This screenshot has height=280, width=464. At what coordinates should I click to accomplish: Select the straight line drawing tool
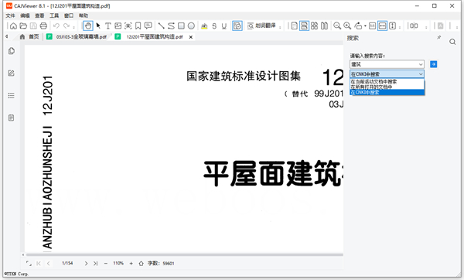pos(162,26)
